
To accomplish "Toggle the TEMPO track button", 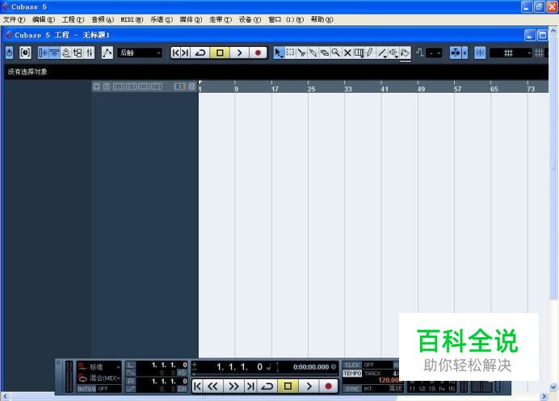I will point(352,374).
